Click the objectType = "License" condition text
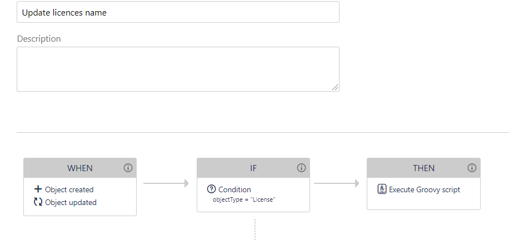509x240 pixels. pyautogui.click(x=244, y=199)
